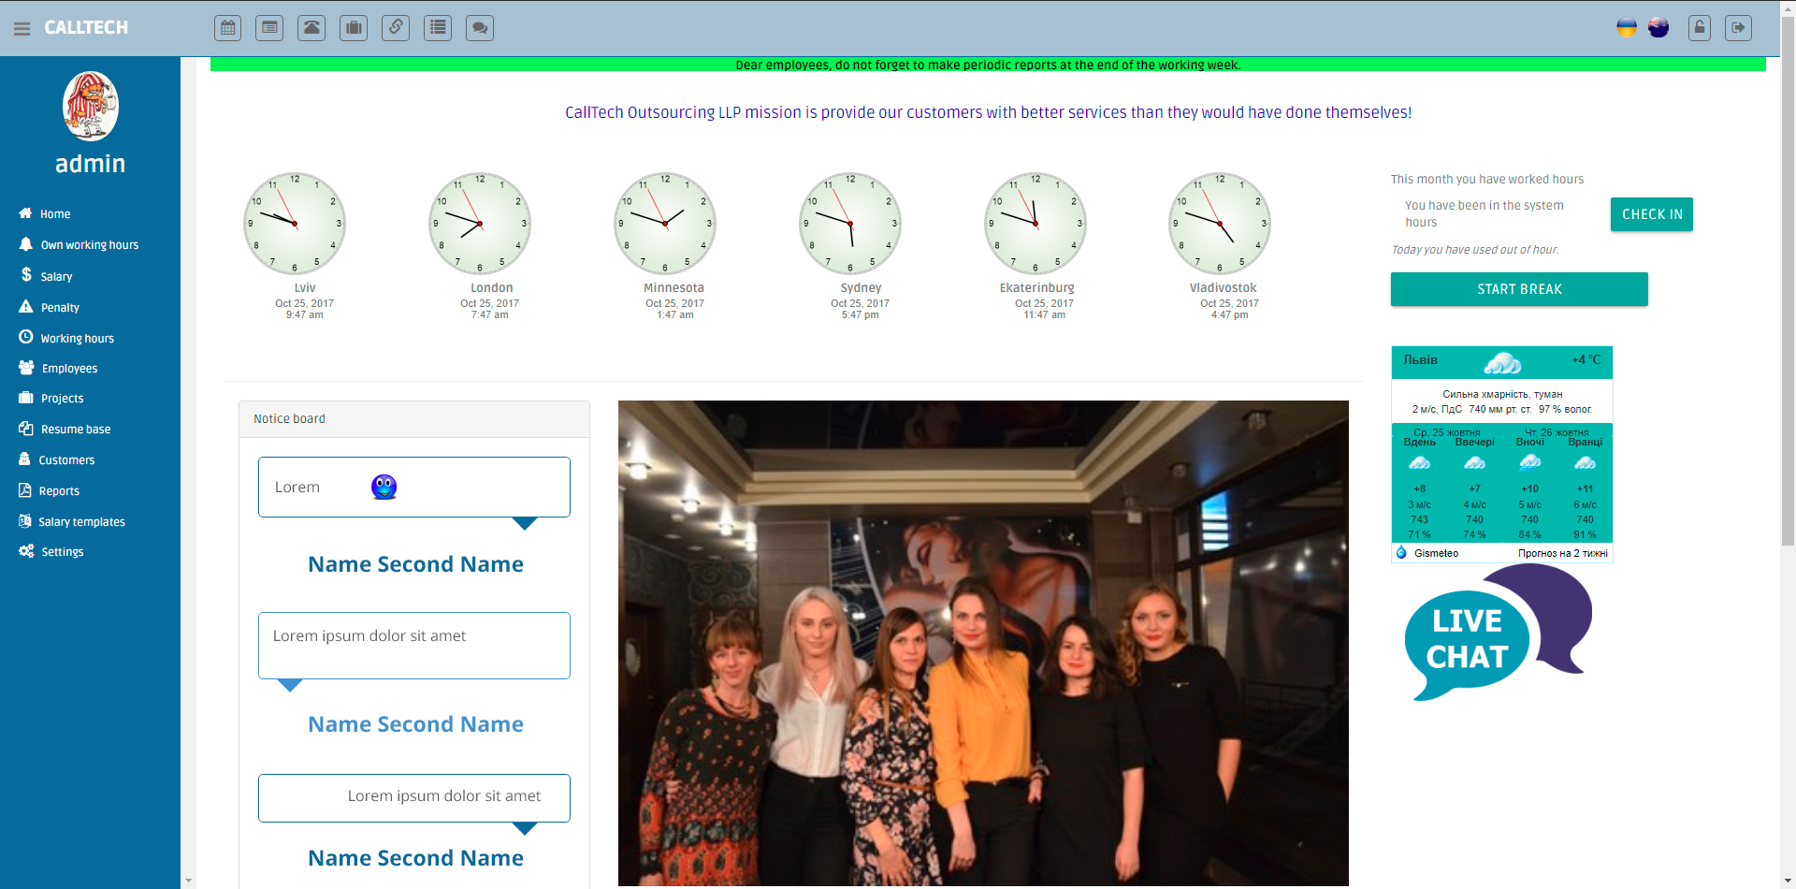The image size is (1796, 889).
Task: Open Resume base from the sidebar
Action: 75,430
